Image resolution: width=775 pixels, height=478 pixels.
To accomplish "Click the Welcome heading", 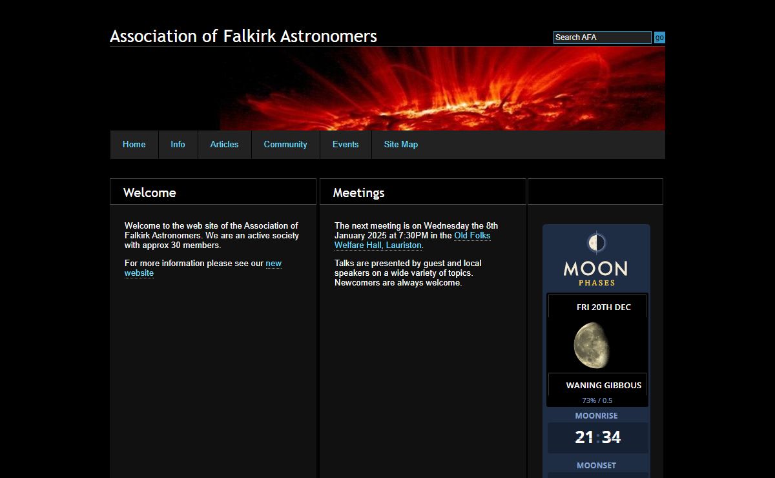I will point(149,192).
